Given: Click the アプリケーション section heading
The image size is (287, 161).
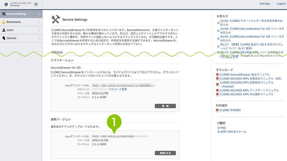Looking at the screenshot, I should [62, 60].
